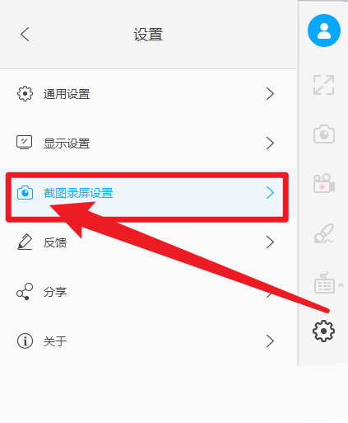Open the 关于 about entry
The width and height of the screenshot is (348, 423).
pos(148,341)
